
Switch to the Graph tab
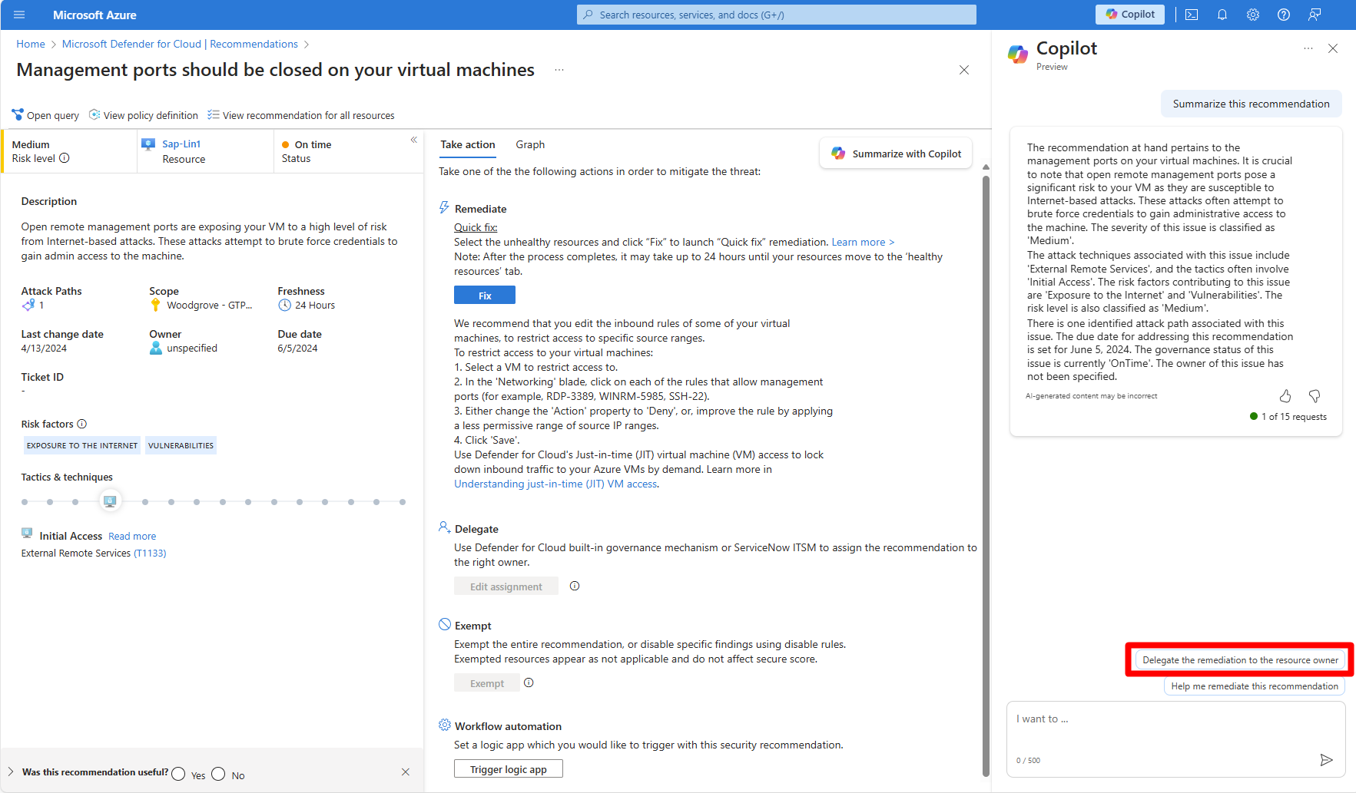[x=530, y=144]
